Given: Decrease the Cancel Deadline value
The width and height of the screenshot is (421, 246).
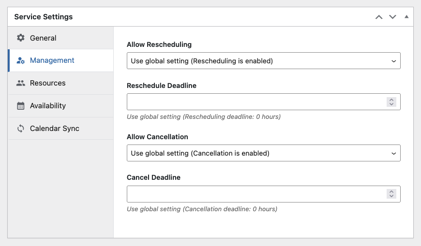Looking at the screenshot, I should 391,196.
